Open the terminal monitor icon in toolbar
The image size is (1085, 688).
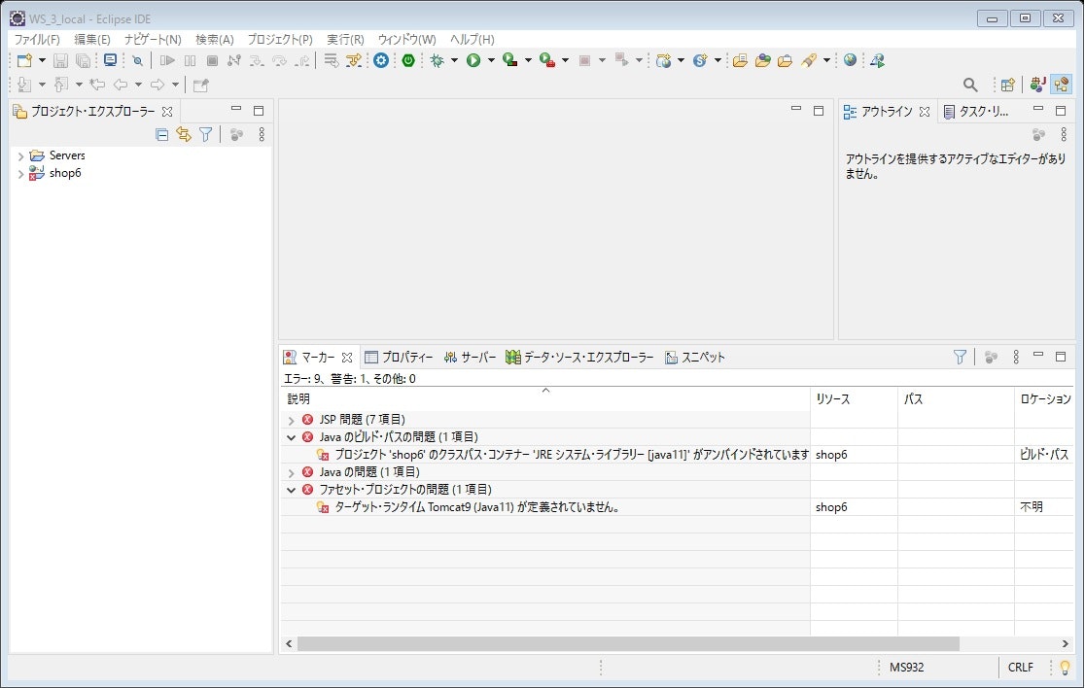tap(110, 61)
